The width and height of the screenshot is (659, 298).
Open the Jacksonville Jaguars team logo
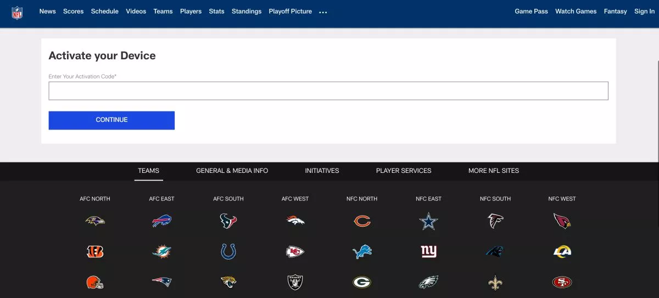click(228, 283)
